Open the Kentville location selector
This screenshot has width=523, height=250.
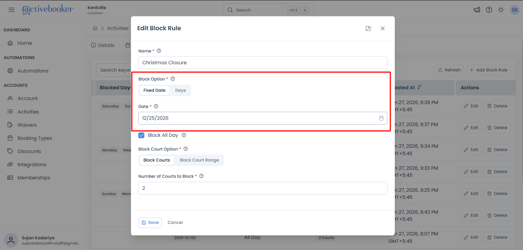coord(97,10)
